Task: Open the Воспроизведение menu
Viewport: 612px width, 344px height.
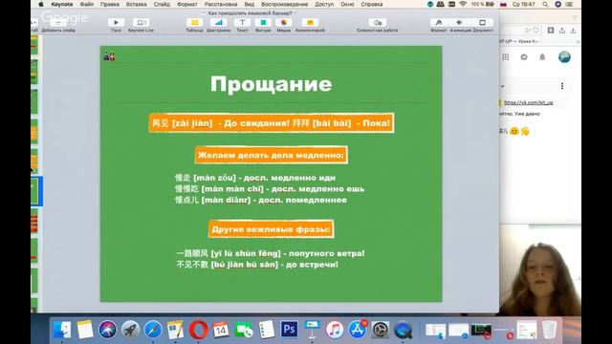Action: click(284, 4)
